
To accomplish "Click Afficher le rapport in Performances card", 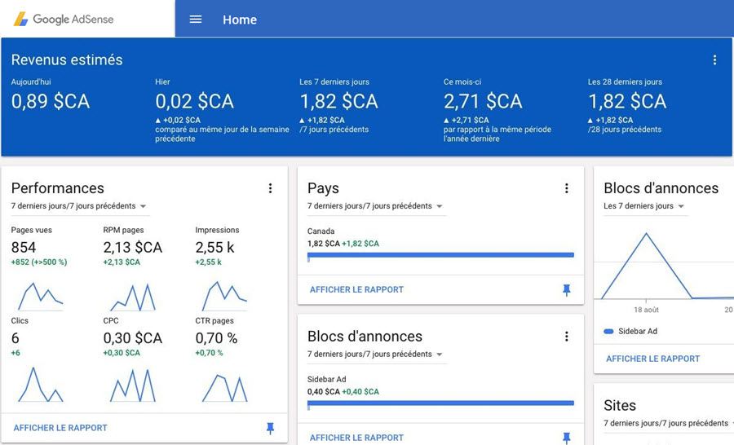I will coord(60,428).
